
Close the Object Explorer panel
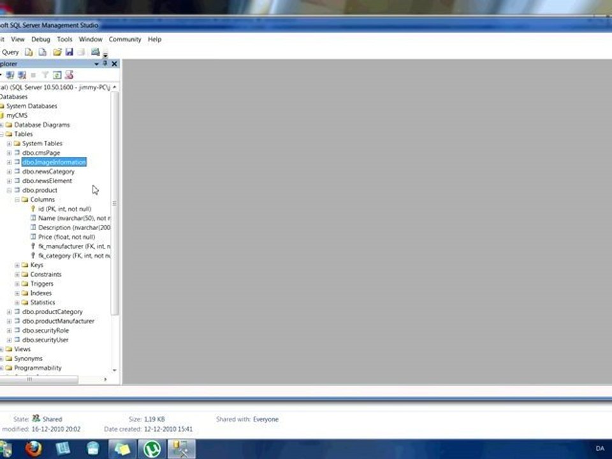tap(114, 64)
